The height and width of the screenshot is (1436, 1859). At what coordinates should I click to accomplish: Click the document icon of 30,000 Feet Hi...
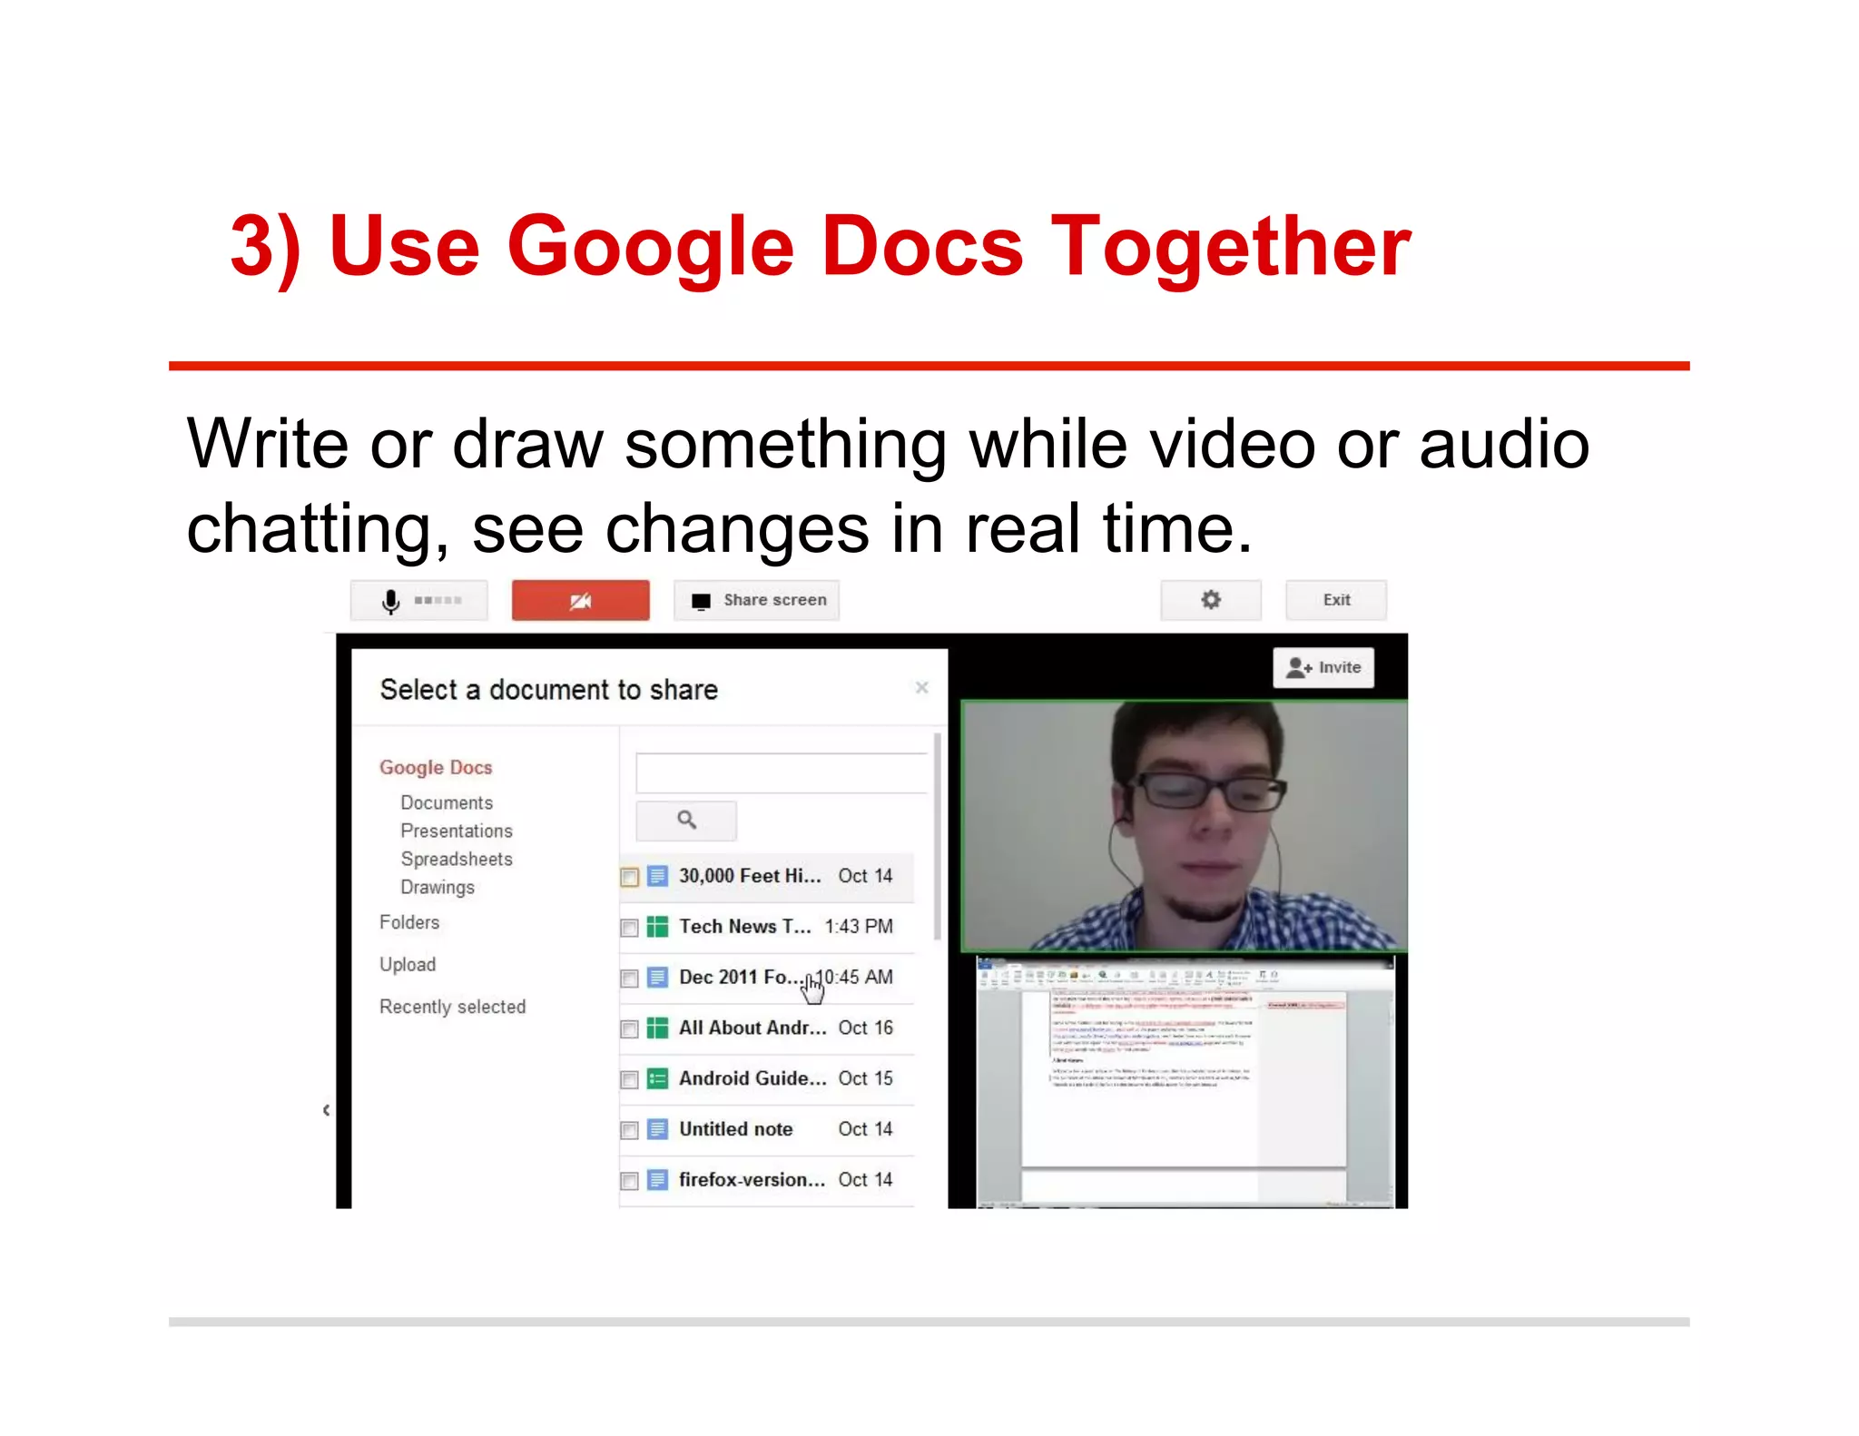(x=658, y=876)
